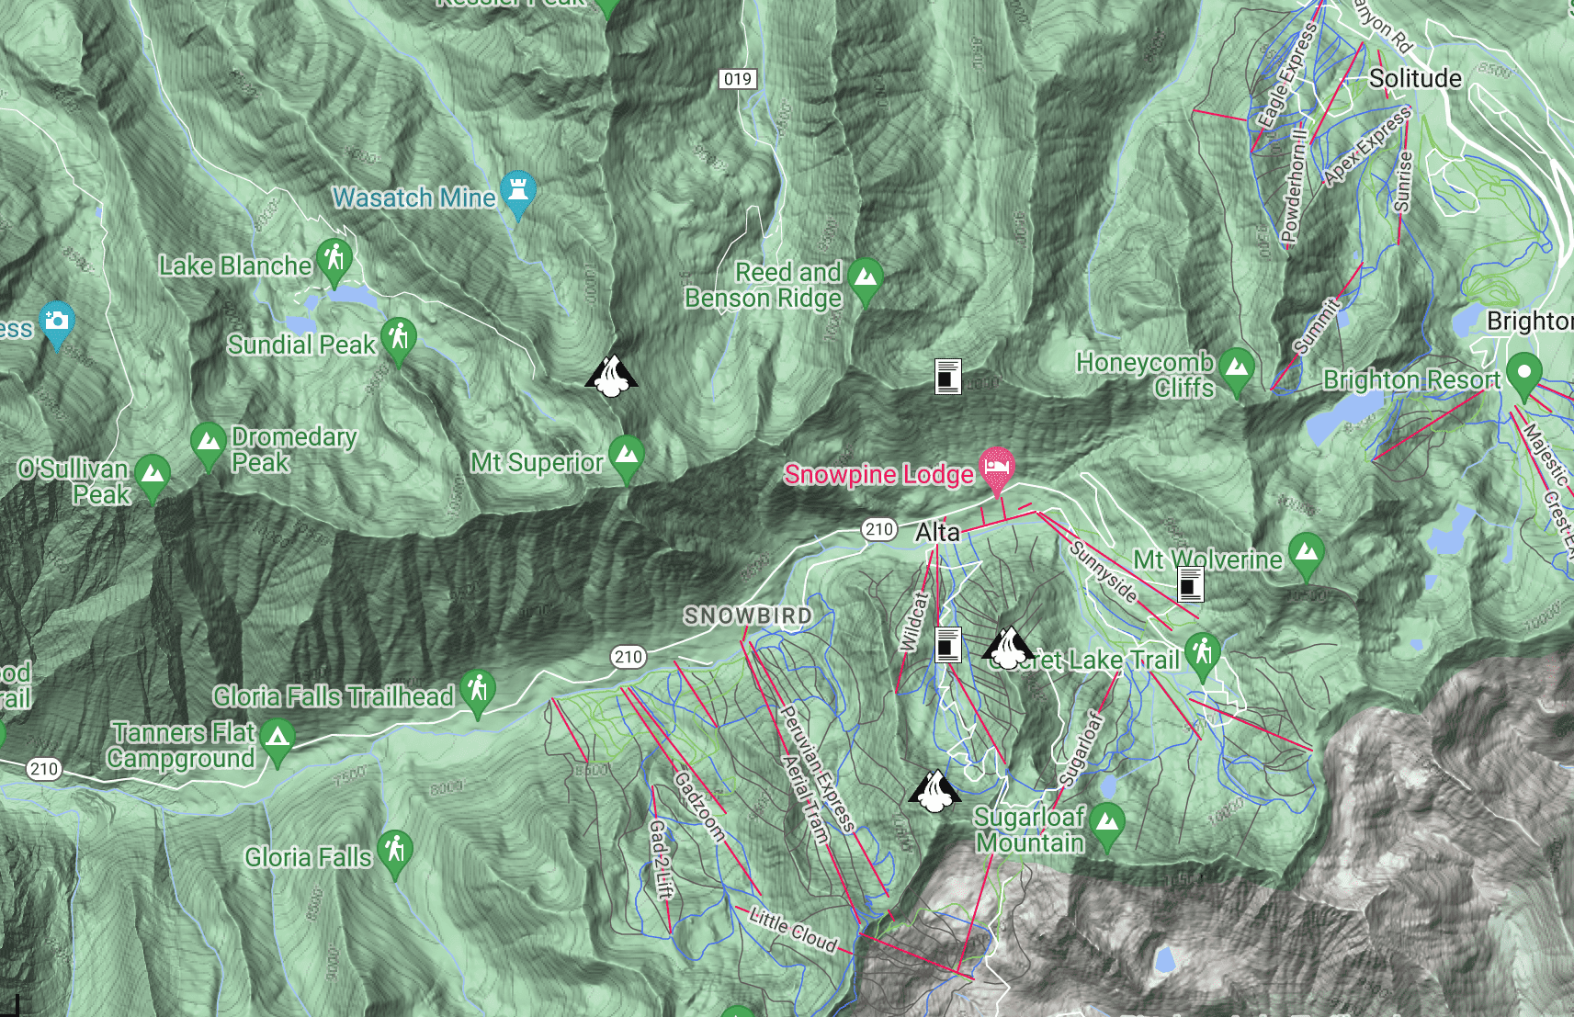Click the Wildcat lift label
Image resolution: width=1574 pixels, height=1017 pixels.
pyautogui.click(x=915, y=622)
